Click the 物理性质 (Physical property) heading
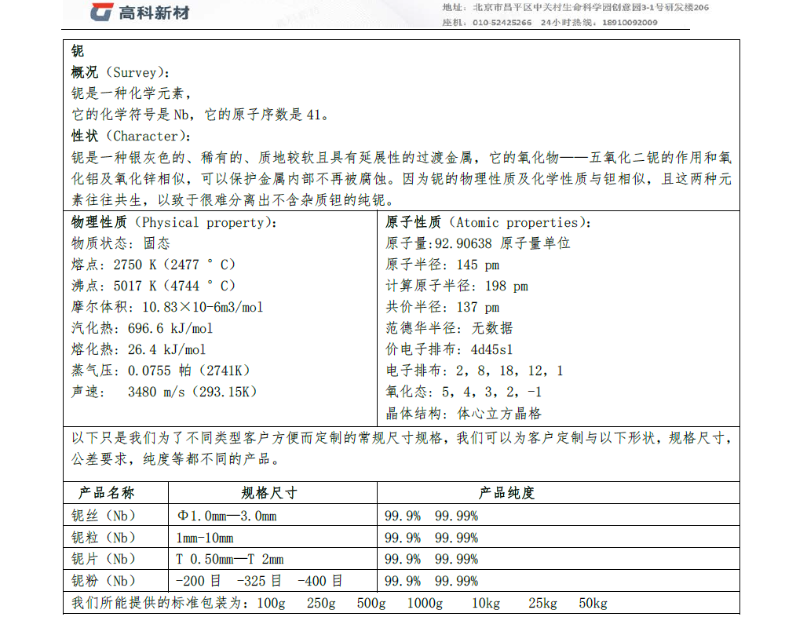This screenshot has height=617, width=807. coord(173,223)
